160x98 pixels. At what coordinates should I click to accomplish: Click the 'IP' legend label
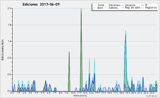tap(146, 5)
